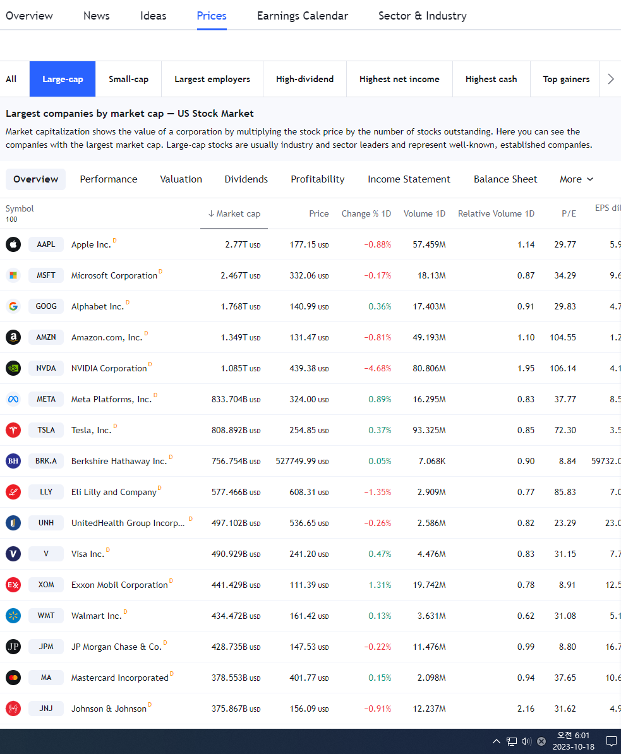Open the Ideas tab

click(x=153, y=15)
